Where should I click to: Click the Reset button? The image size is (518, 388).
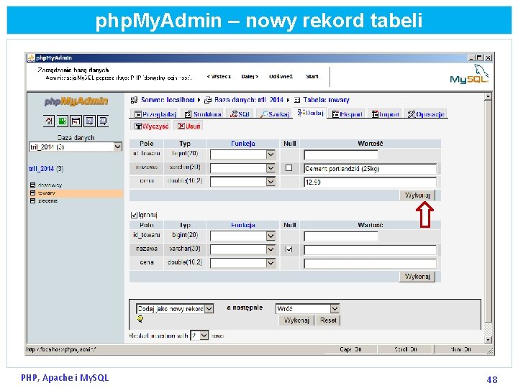[x=328, y=320]
